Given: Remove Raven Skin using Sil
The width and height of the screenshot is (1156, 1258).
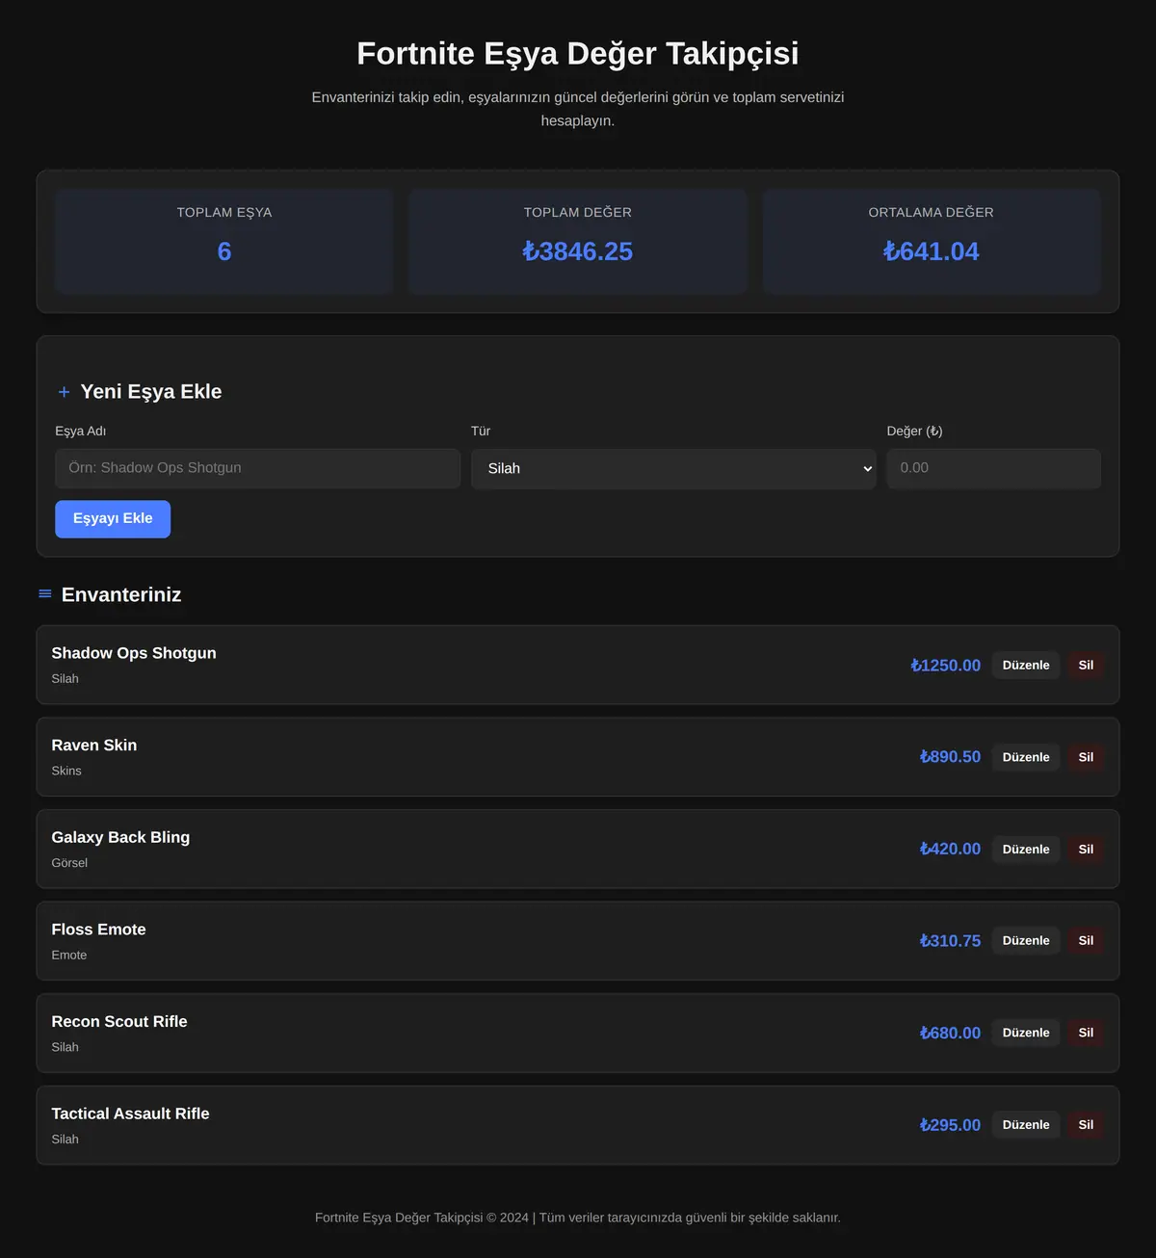Looking at the screenshot, I should [1086, 757].
